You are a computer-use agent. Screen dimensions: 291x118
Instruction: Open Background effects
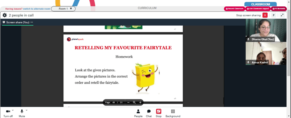coord(173,113)
